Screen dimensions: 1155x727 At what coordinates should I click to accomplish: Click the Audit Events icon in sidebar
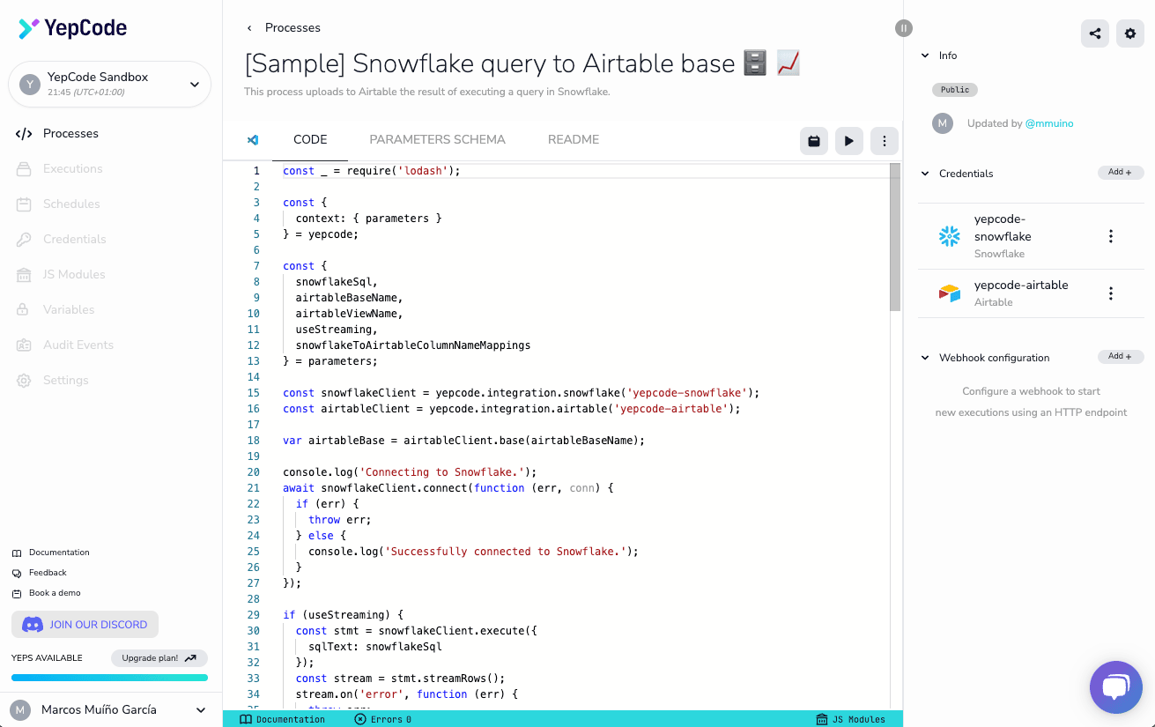point(24,345)
